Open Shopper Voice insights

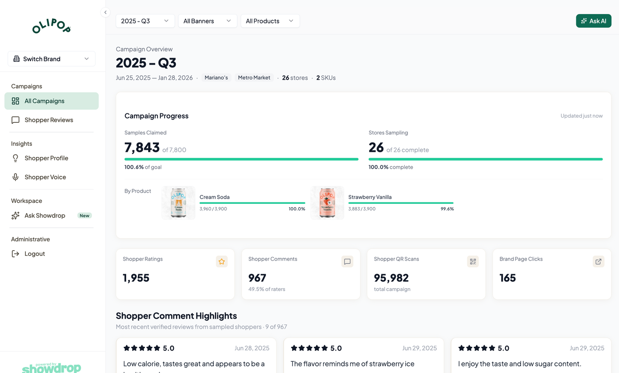[52, 177]
